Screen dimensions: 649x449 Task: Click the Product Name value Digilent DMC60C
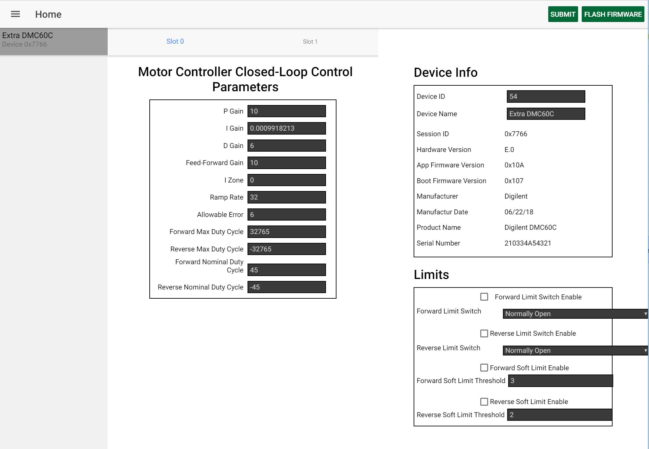coord(530,227)
